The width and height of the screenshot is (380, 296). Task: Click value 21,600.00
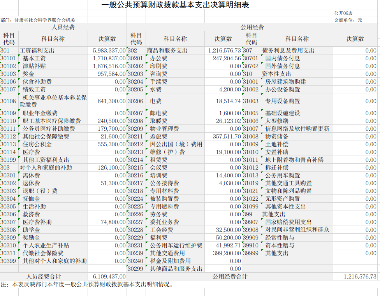click(x=113, y=137)
